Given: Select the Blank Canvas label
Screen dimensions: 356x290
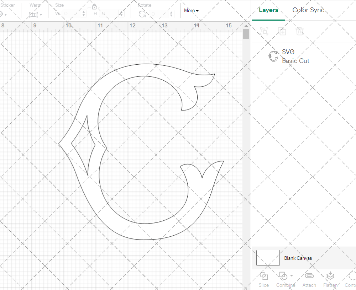Looking at the screenshot, I should pyautogui.click(x=298, y=258).
